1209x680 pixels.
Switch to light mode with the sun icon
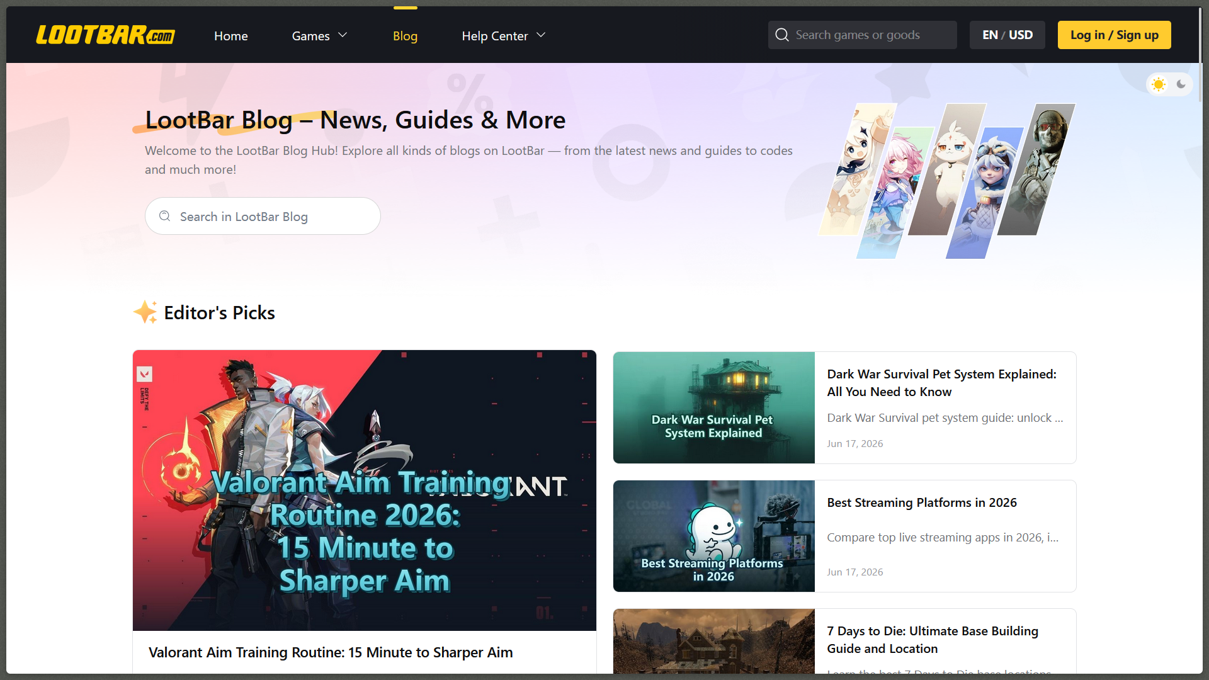coord(1159,84)
